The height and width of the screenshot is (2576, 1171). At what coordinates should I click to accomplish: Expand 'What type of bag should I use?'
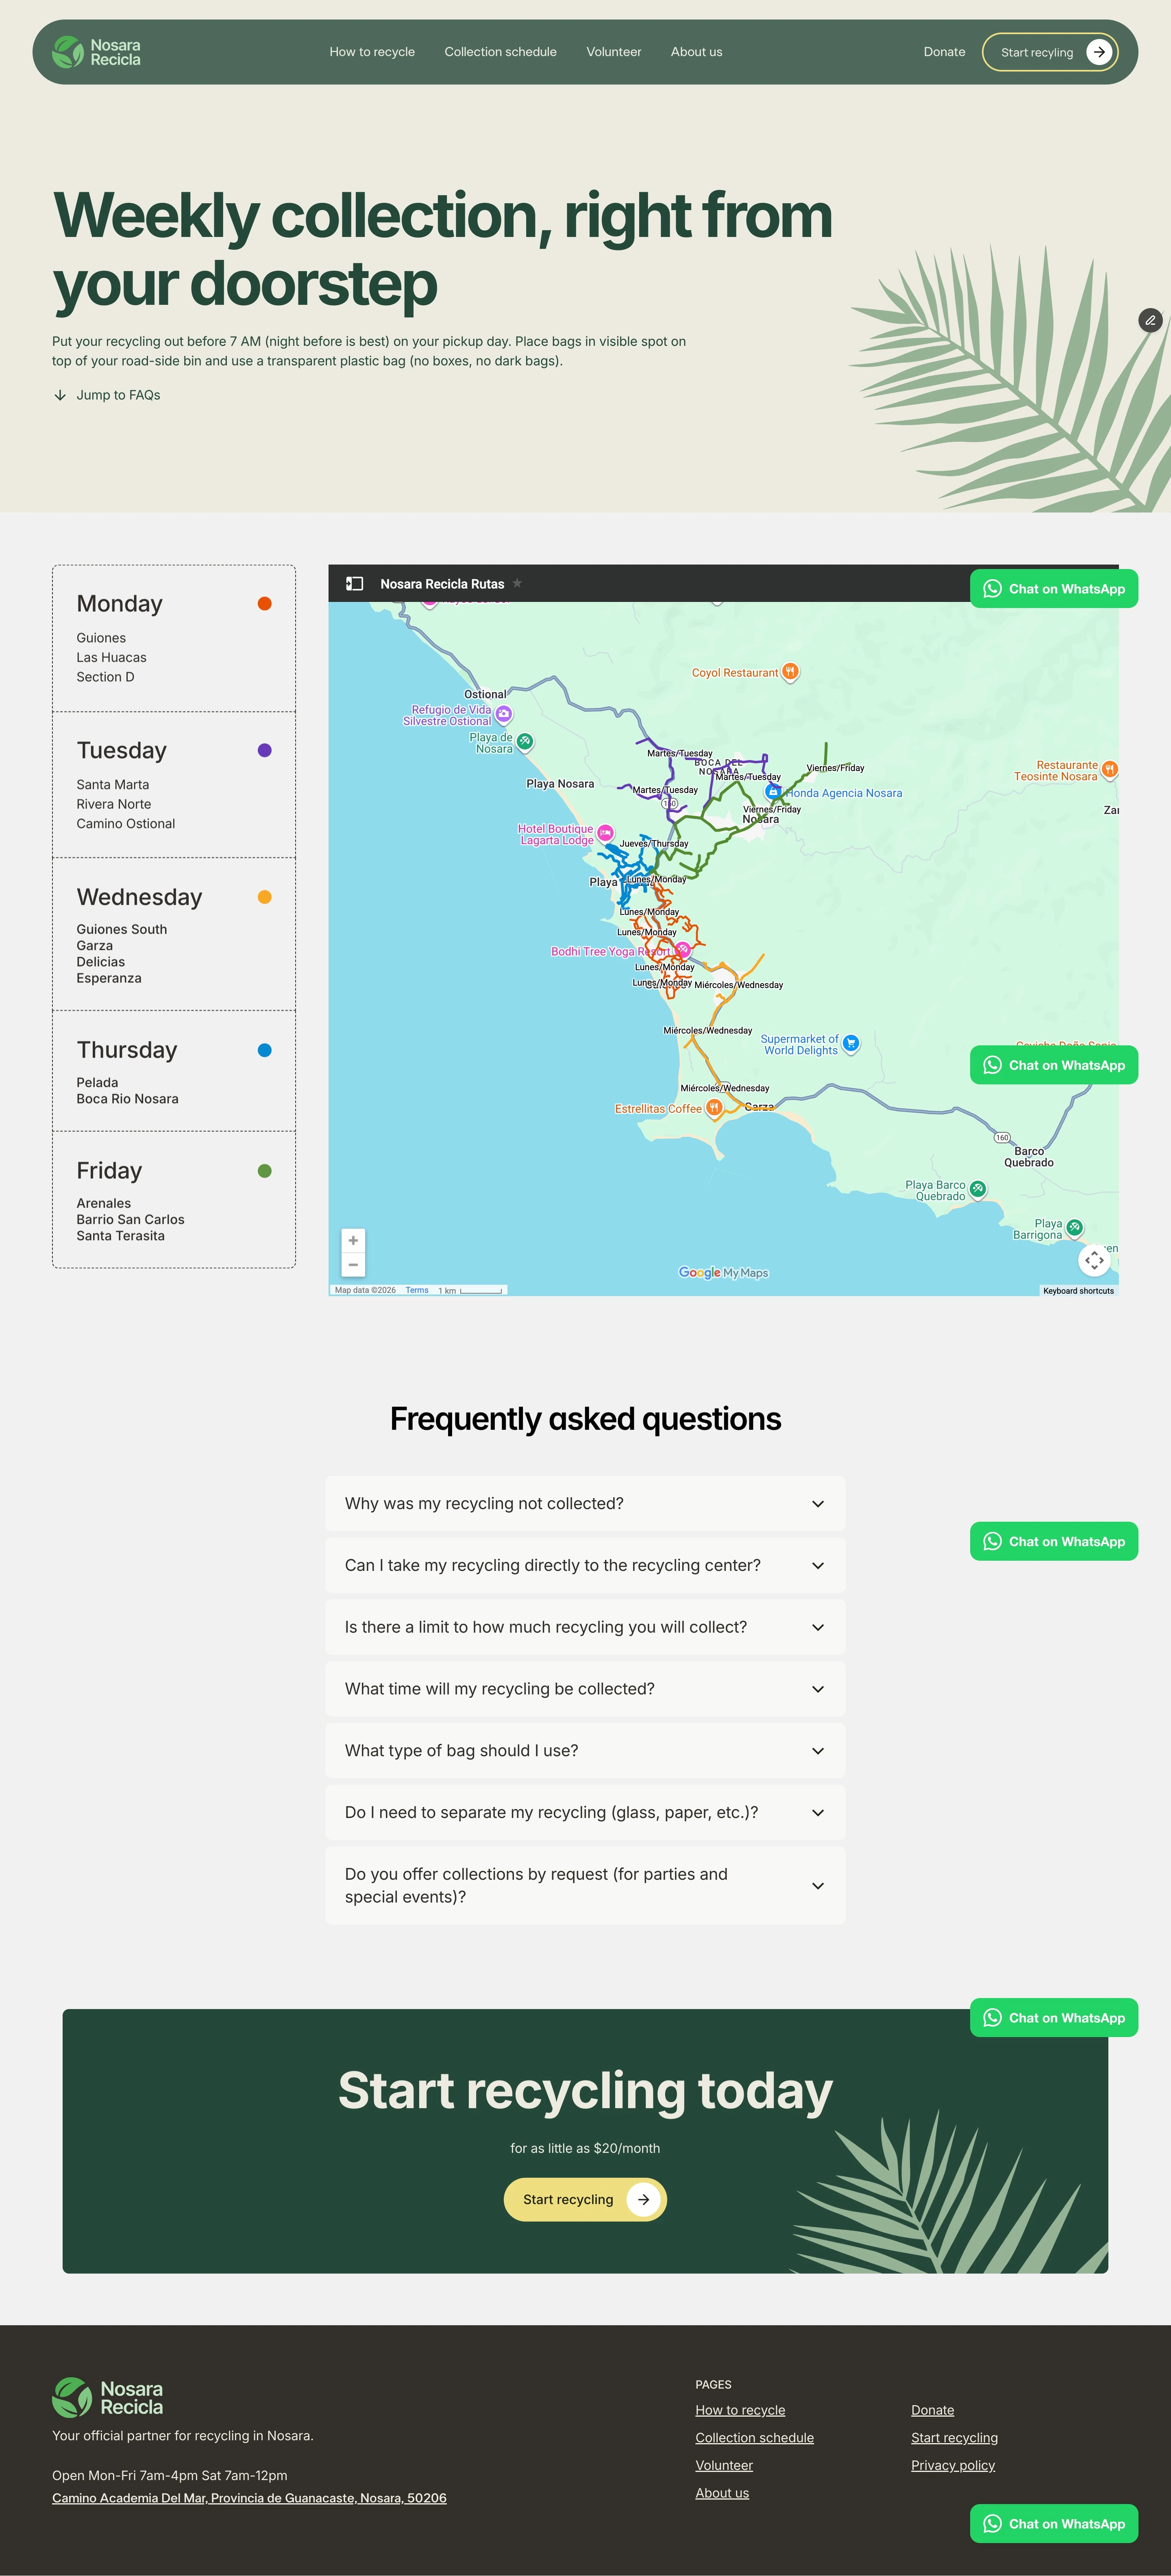click(585, 1750)
